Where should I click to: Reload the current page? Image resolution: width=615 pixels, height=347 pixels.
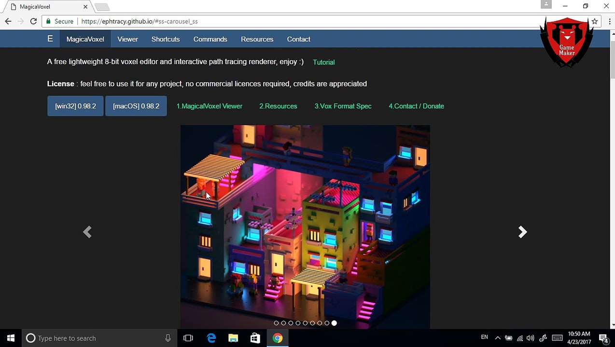[33, 21]
